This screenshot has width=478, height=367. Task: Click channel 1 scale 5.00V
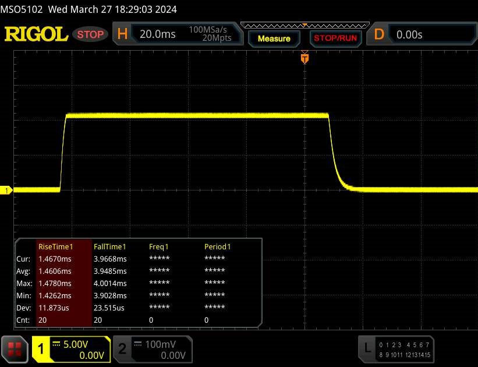pos(76,344)
